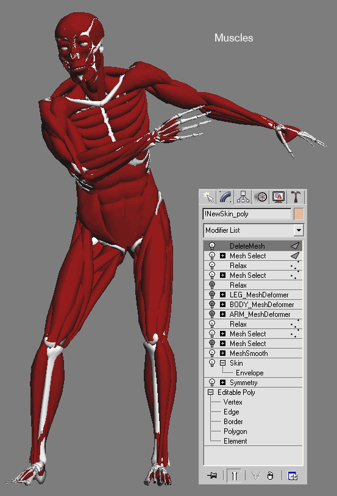Screen dimensions: 337x496
Task: Collapse the Editable Poly tree
Action: point(210,392)
